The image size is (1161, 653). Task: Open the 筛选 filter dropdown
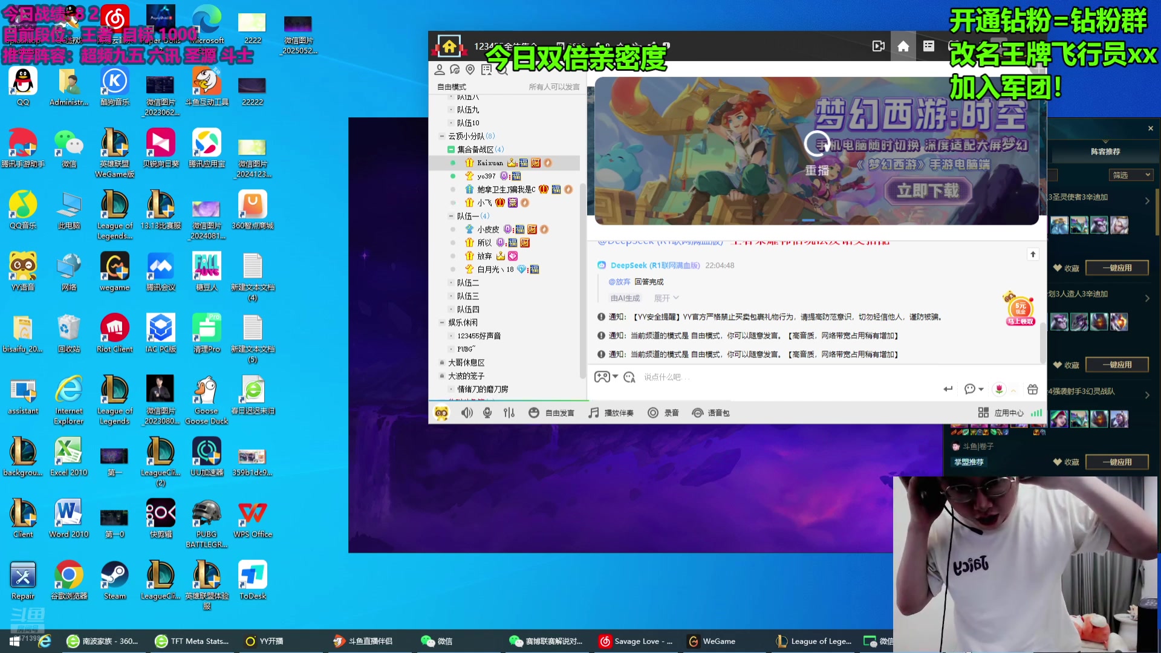point(1132,175)
